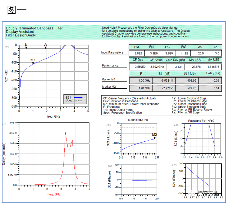Click the Spec: Frequency Specification definition
This screenshot has height=203, width=226.
122,112
